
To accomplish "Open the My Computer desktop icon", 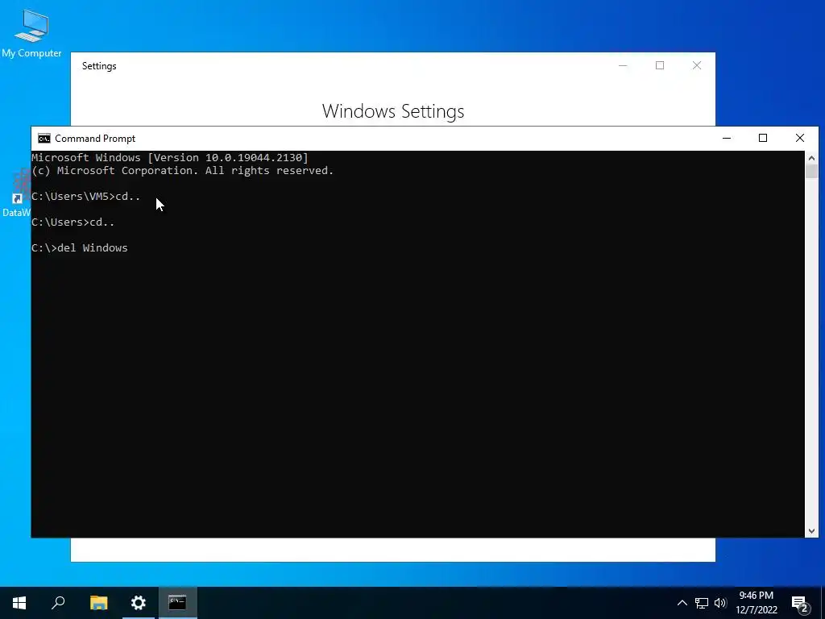I will (x=31, y=32).
